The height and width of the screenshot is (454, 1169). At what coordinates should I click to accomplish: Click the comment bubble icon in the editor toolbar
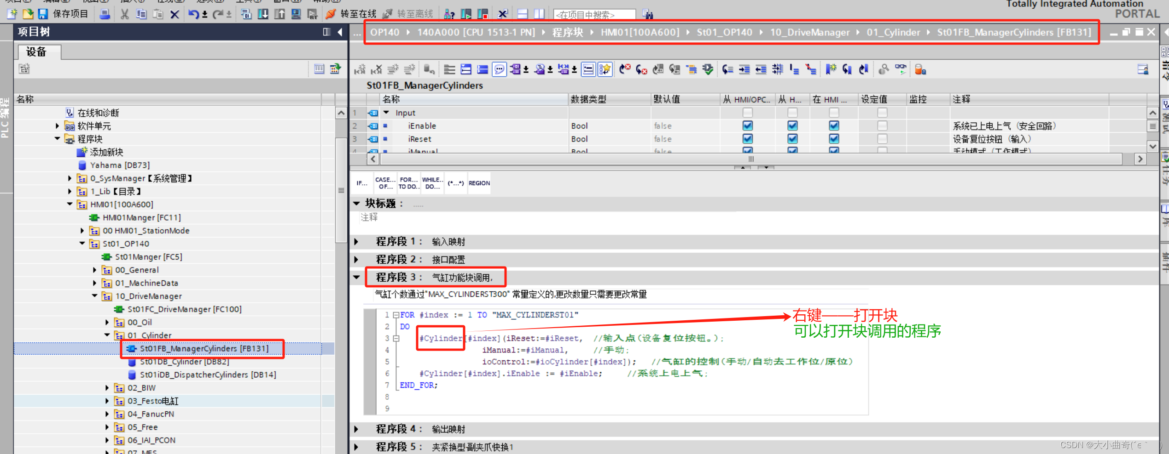tap(499, 69)
